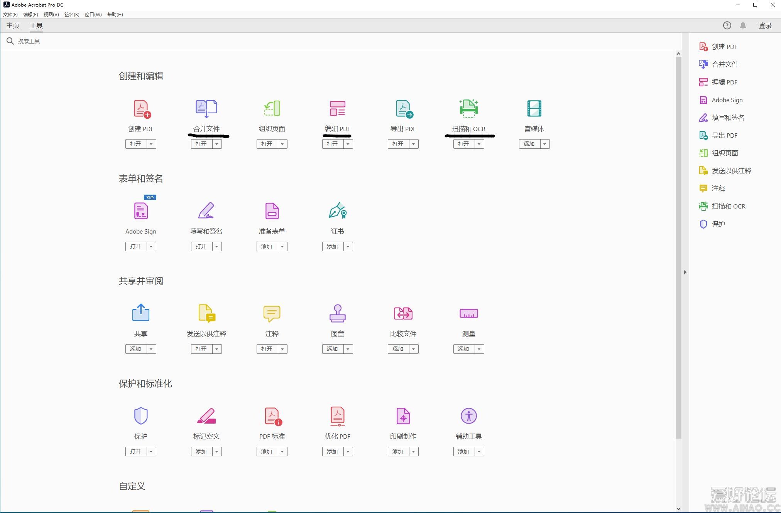Image resolution: width=781 pixels, height=513 pixels.
Task: Click the notification bell icon
Action: click(x=743, y=25)
